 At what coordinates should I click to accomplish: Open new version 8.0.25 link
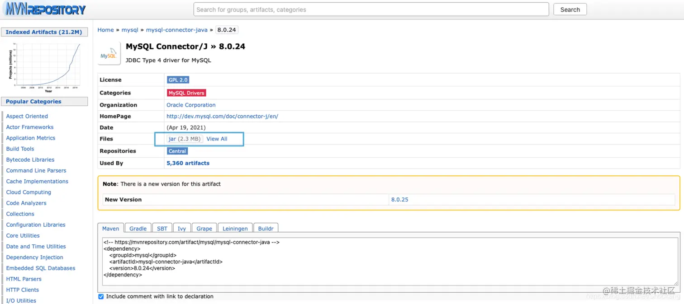[399, 199]
